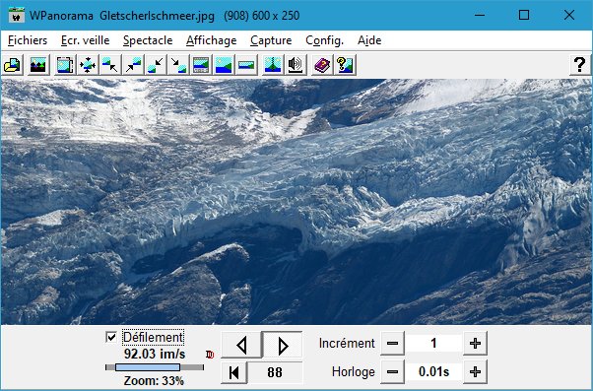Click the glacier panorama image
This screenshot has height=391, width=593.
(x=296, y=202)
